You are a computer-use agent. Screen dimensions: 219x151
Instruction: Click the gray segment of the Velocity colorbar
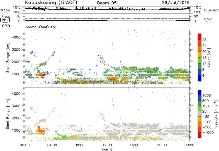[200, 114]
